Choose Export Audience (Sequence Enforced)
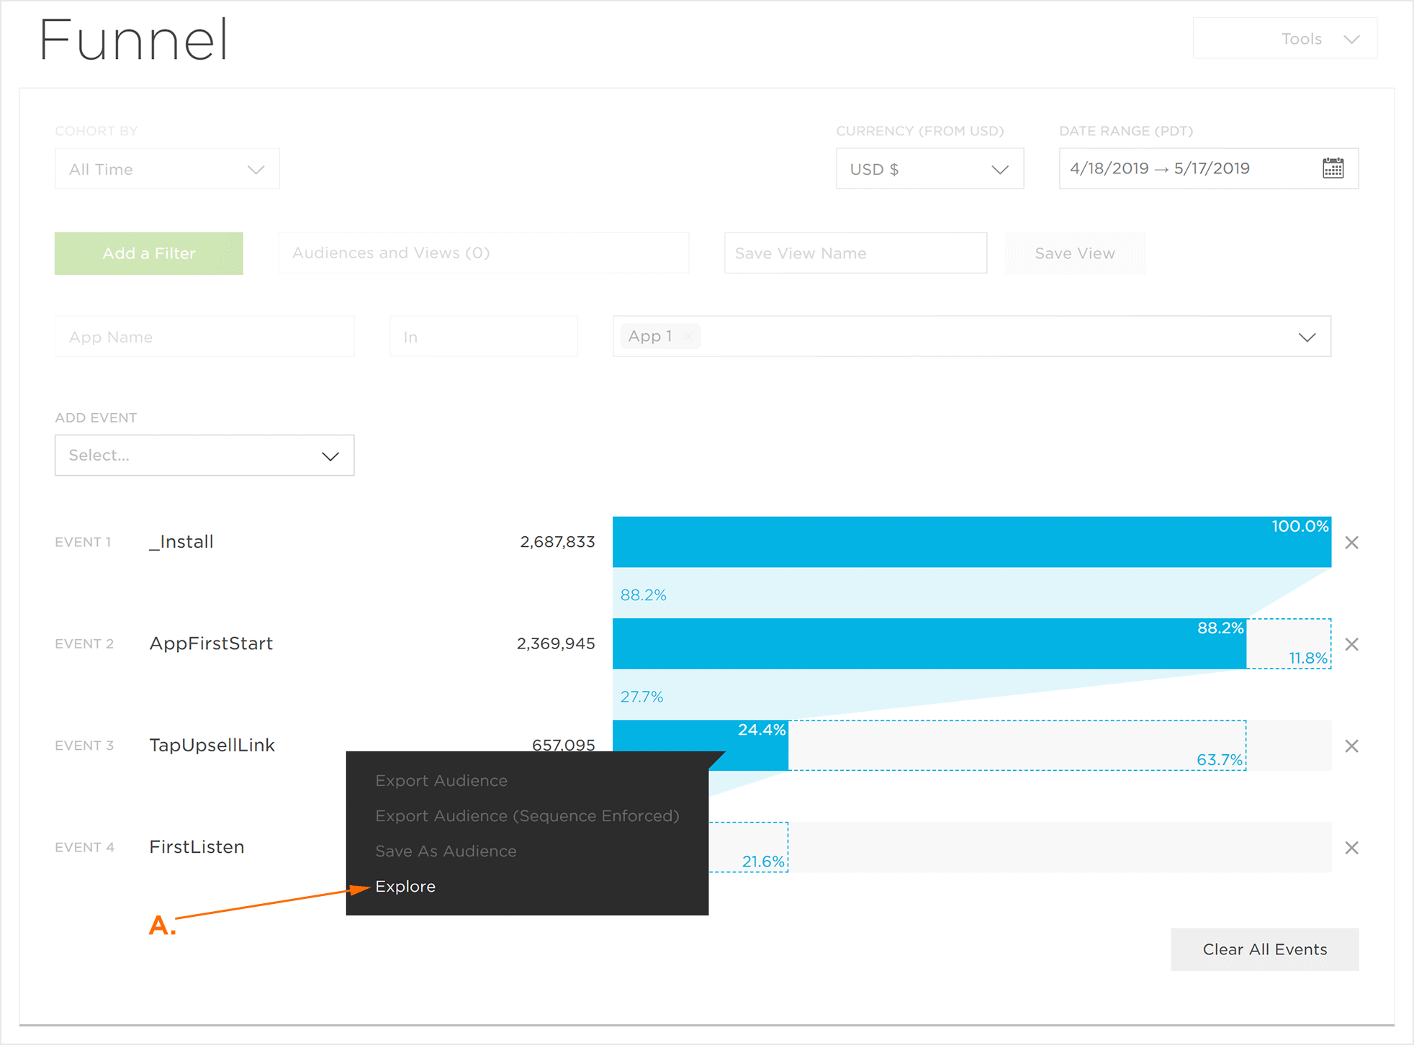Viewport: 1414px width, 1045px height. click(x=527, y=816)
